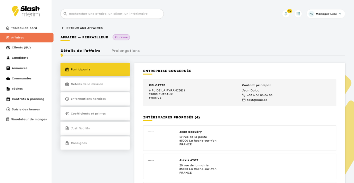Click Alexis AYOT intérimaire name
Image resolution: width=354 pixels, height=183 pixels.
pyautogui.click(x=189, y=160)
